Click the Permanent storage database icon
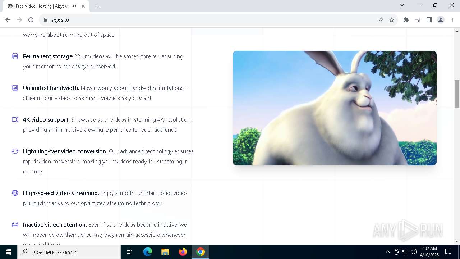The image size is (460, 259). pyautogui.click(x=15, y=56)
